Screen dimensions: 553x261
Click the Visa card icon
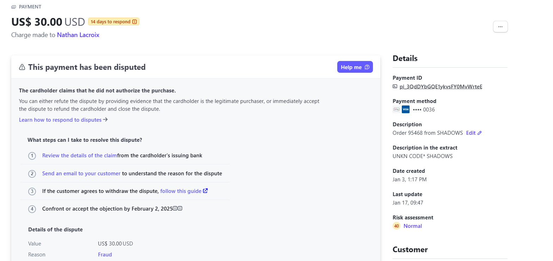[x=406, y=109]
